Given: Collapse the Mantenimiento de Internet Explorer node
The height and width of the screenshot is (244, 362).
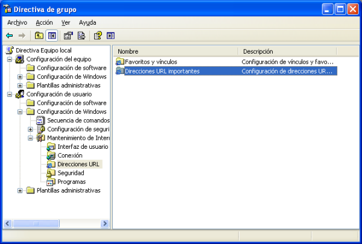Looking at the screenshot, I should coord(30,138).
